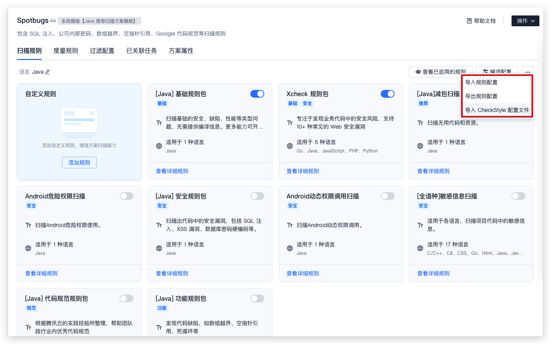The height and width of the screenshot is (344, 551).
Task: Click the globe icon in Java 基础规则包 card
Action: click(x=159, y=146)
